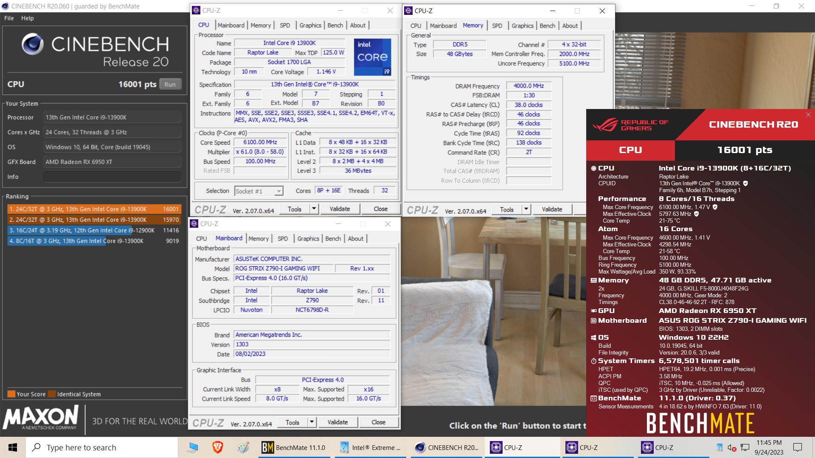Click the BIOS Version value 1303

pos(312,344)
